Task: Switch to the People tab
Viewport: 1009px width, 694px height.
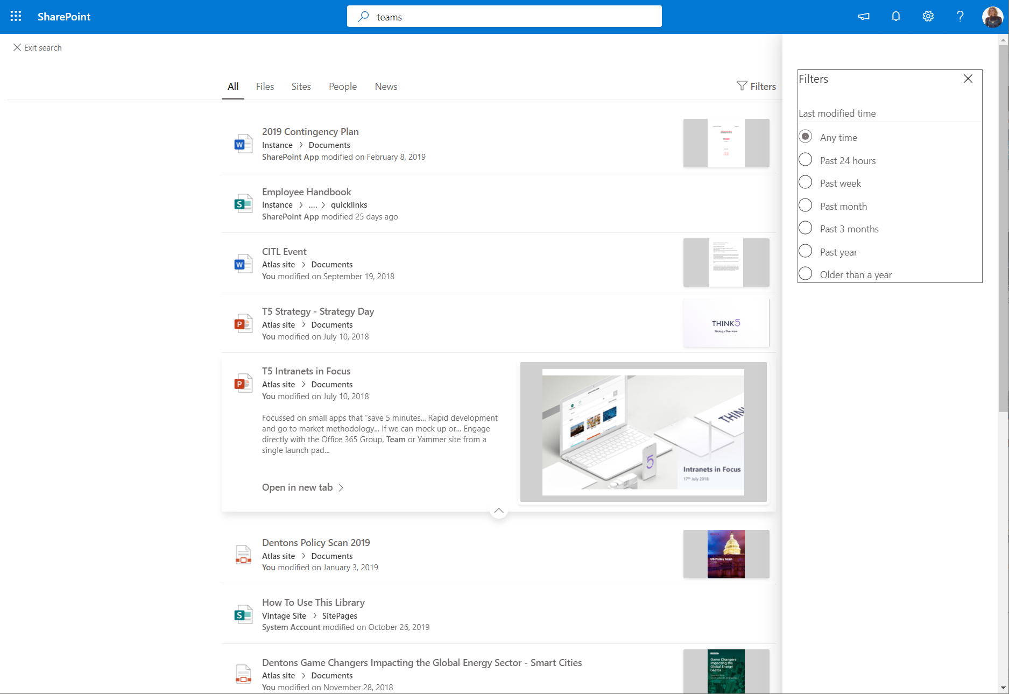Action: click(x=343, y=87)
